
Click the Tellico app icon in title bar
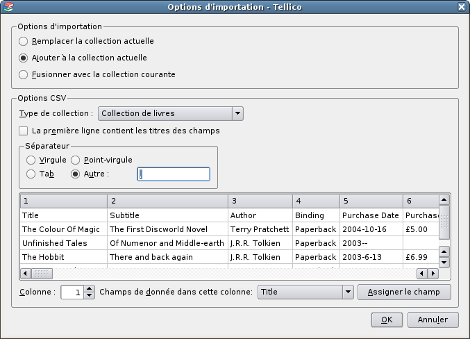9,7
